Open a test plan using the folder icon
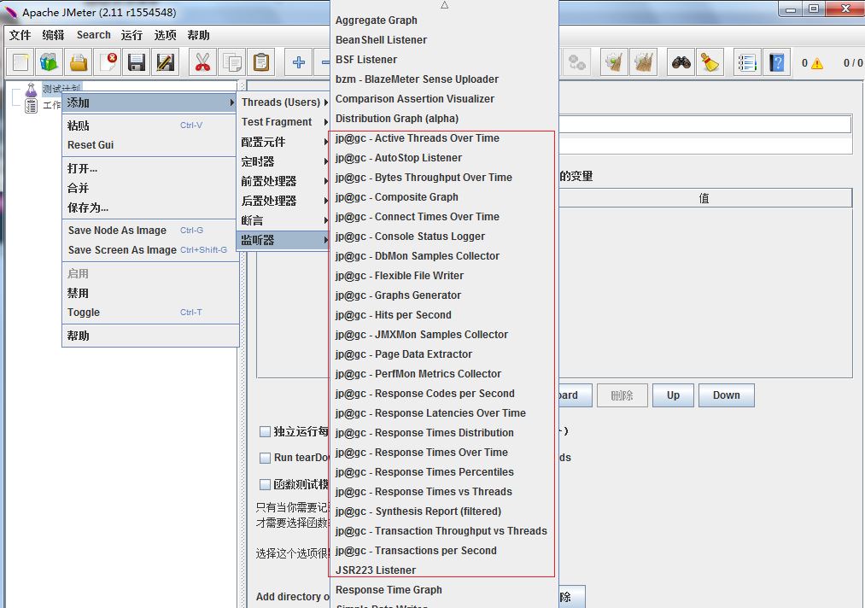 coord(79,62)
